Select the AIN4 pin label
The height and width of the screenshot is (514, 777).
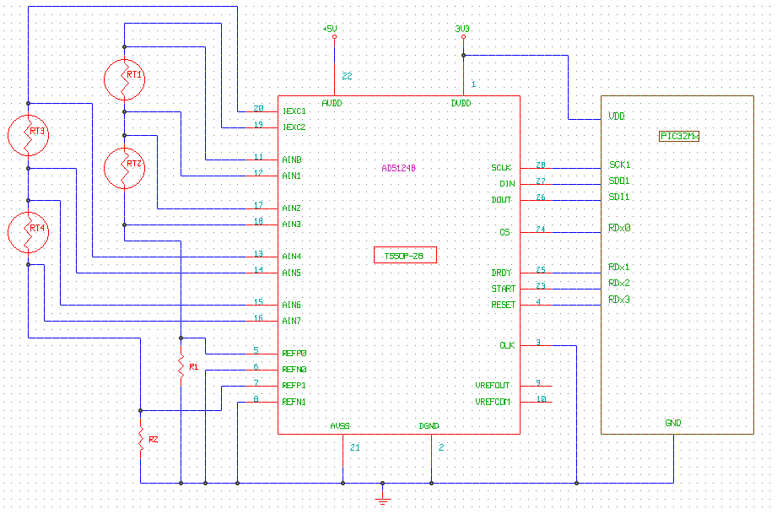pos(292,257)
